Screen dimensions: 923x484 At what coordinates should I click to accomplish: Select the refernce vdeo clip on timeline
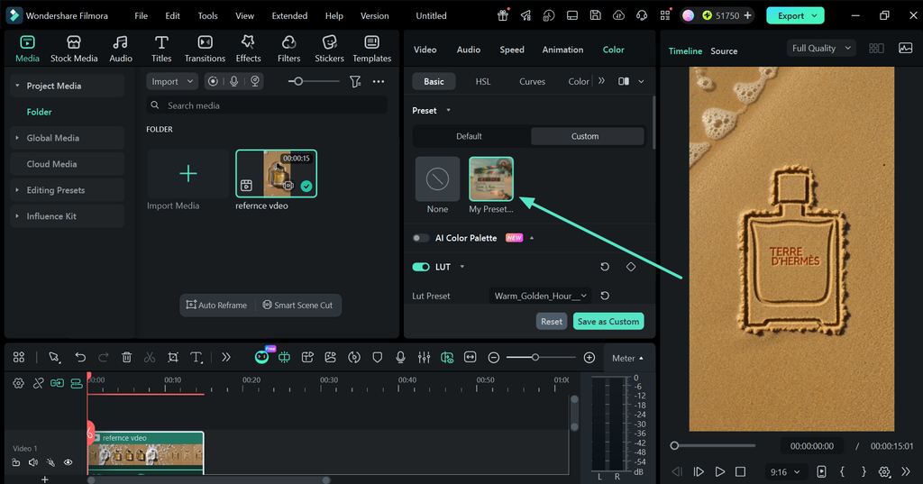coord(145,452)
